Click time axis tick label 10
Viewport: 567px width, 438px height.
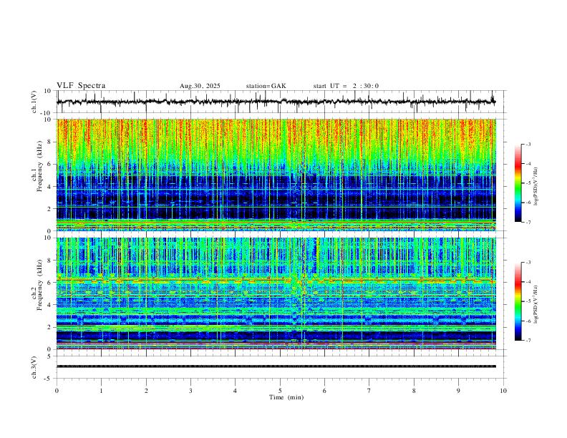click(x=503, y=391)
